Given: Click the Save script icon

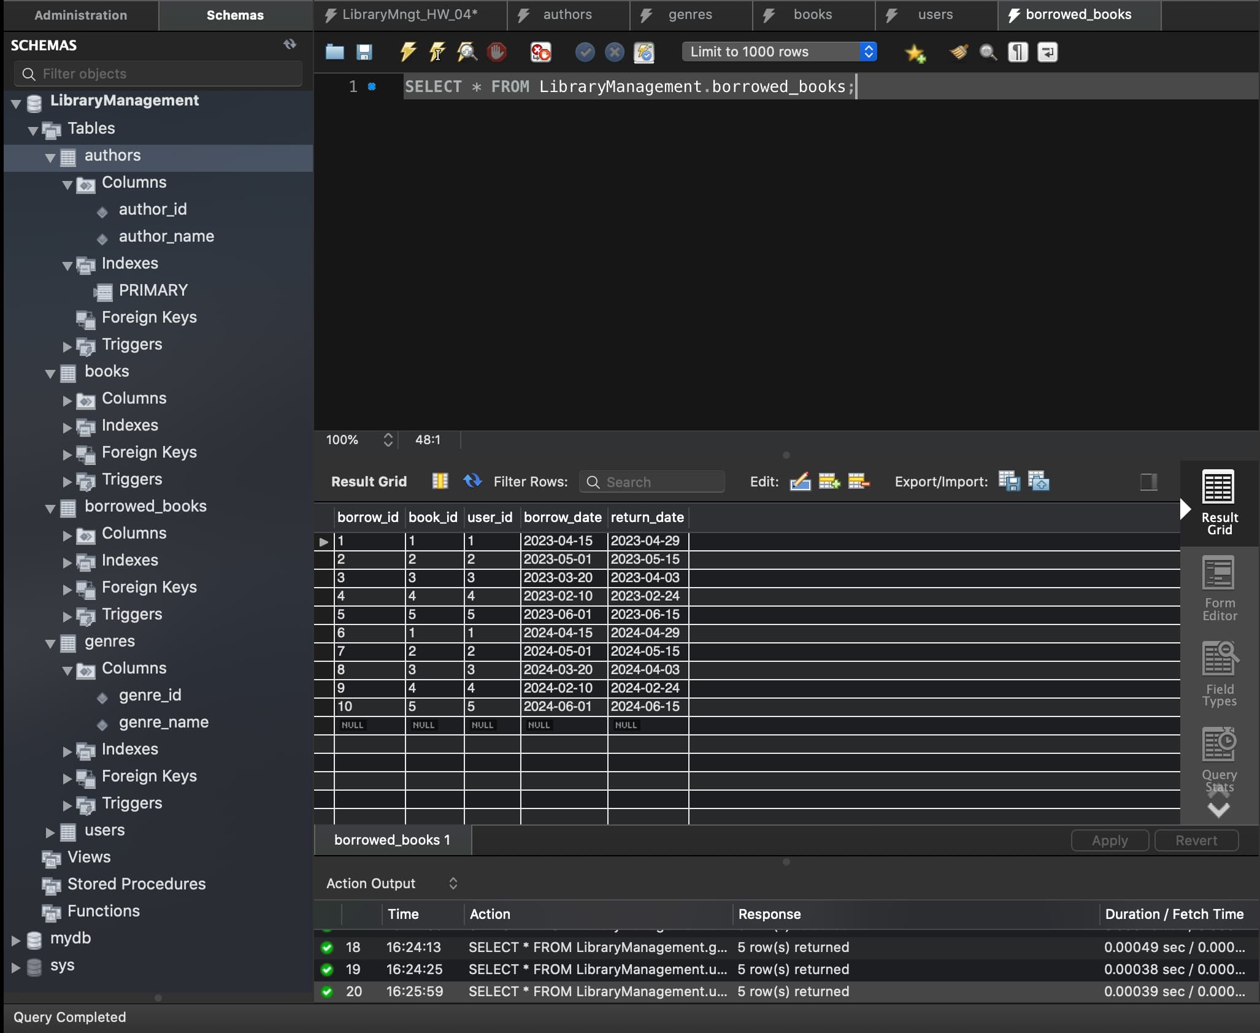Looking at the screenshot, I should point(364,50).
